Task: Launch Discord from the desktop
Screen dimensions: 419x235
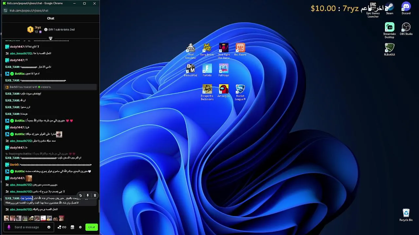Action: pos(406,9)
